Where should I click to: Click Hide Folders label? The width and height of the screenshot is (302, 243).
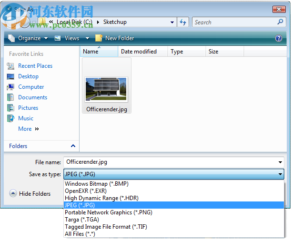35,194
